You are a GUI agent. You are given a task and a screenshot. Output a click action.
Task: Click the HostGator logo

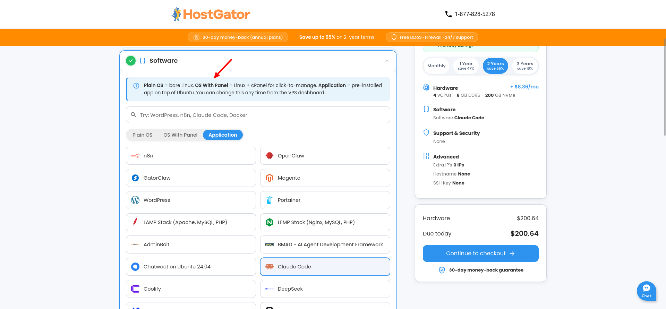pyautogui.click(x=211, y=14)
